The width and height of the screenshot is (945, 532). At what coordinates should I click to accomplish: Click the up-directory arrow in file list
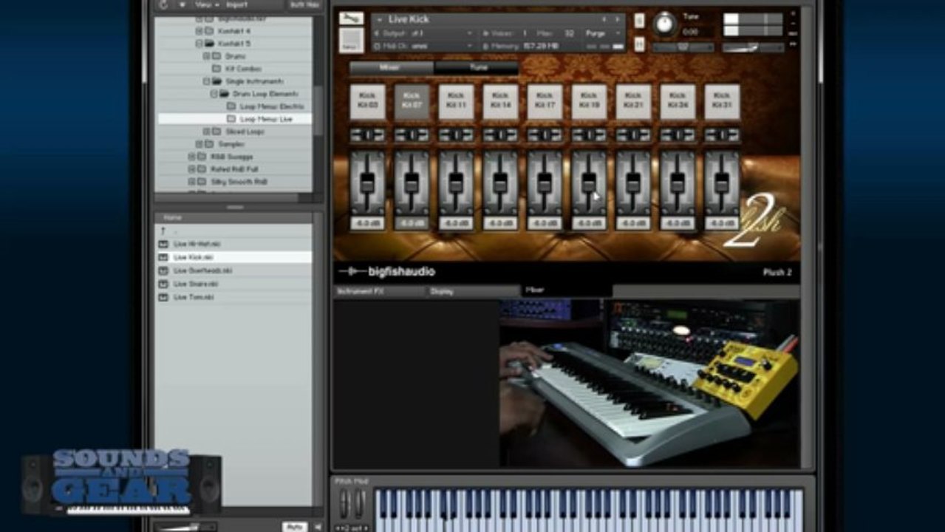click(163, 231)
